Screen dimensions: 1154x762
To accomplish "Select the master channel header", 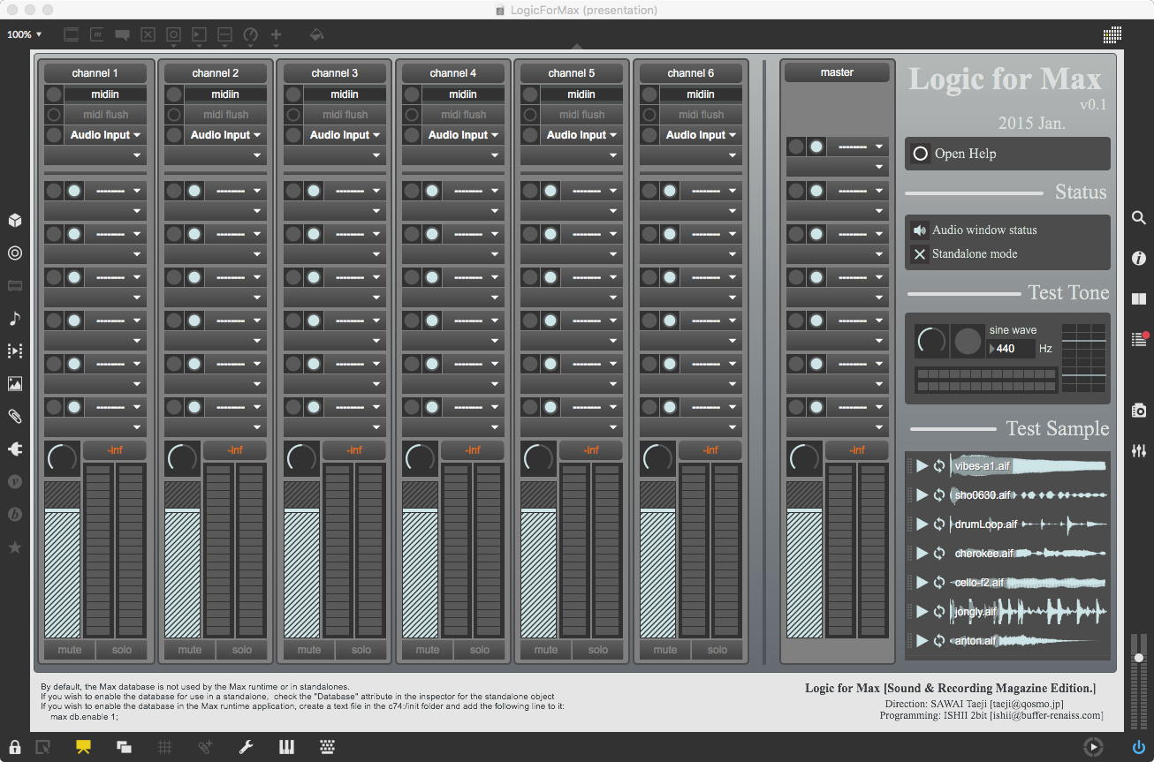I will [x=837, y=72].
